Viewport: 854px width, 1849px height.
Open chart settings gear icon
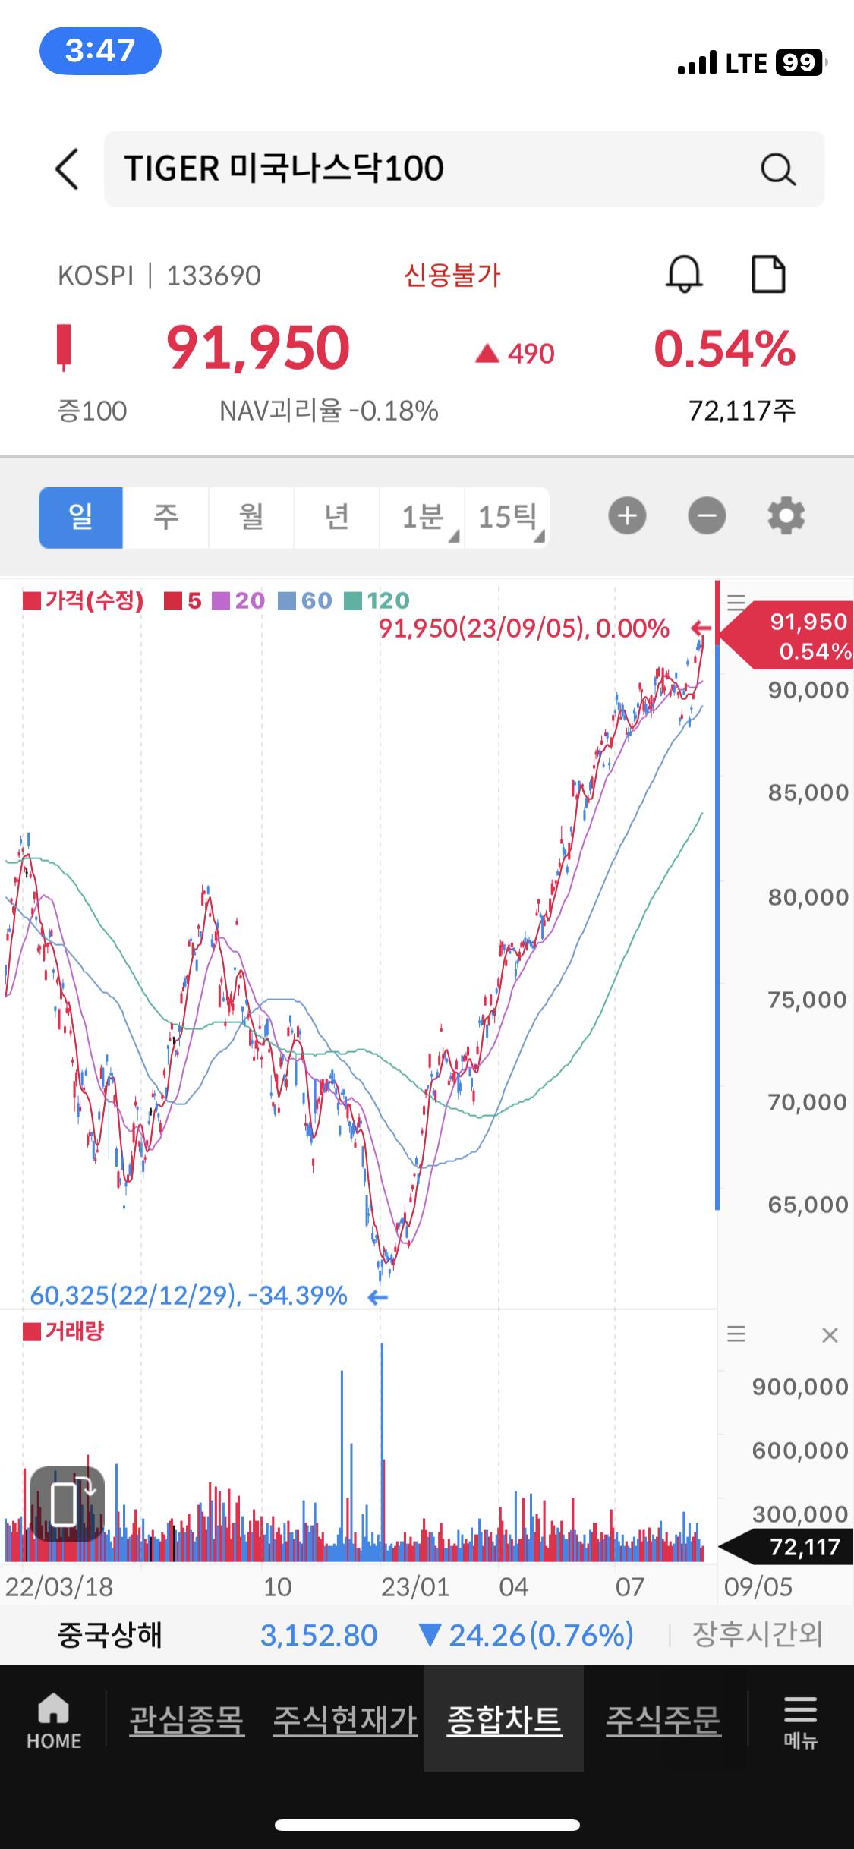coord(786,516)
